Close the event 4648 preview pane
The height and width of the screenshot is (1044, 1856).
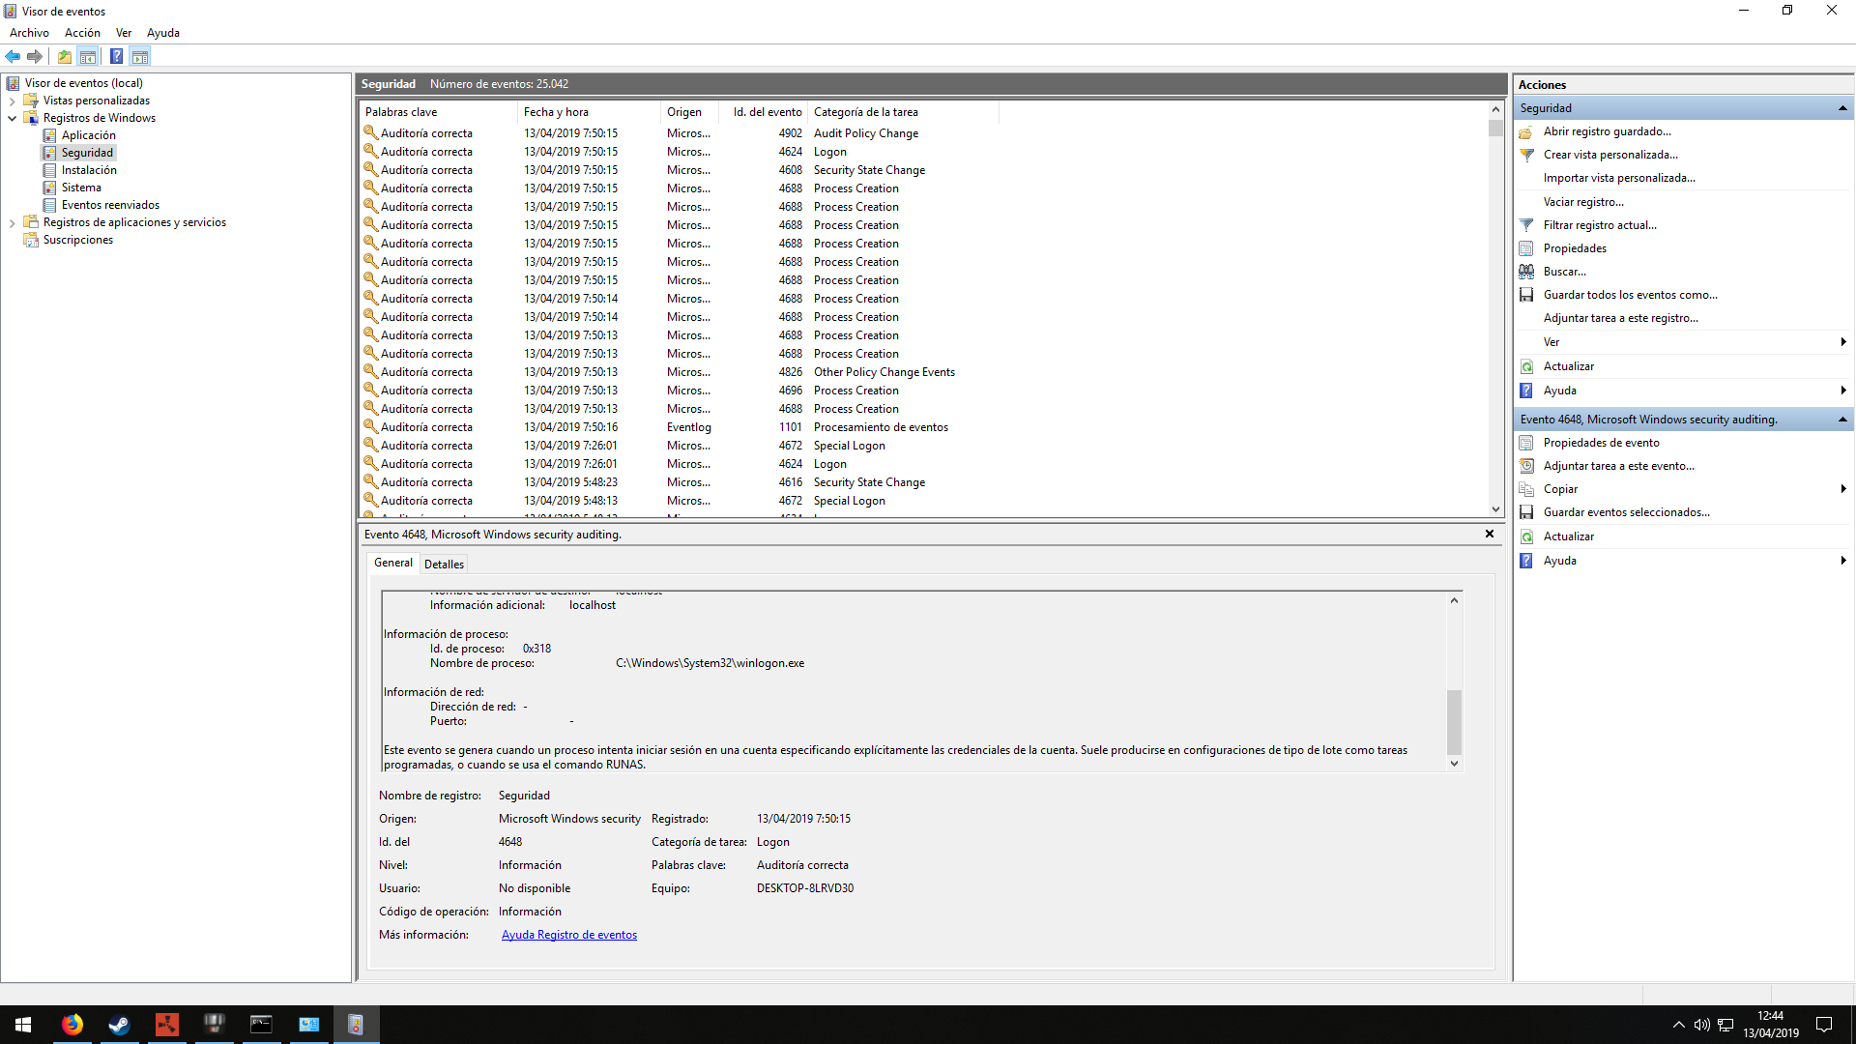1490,534
